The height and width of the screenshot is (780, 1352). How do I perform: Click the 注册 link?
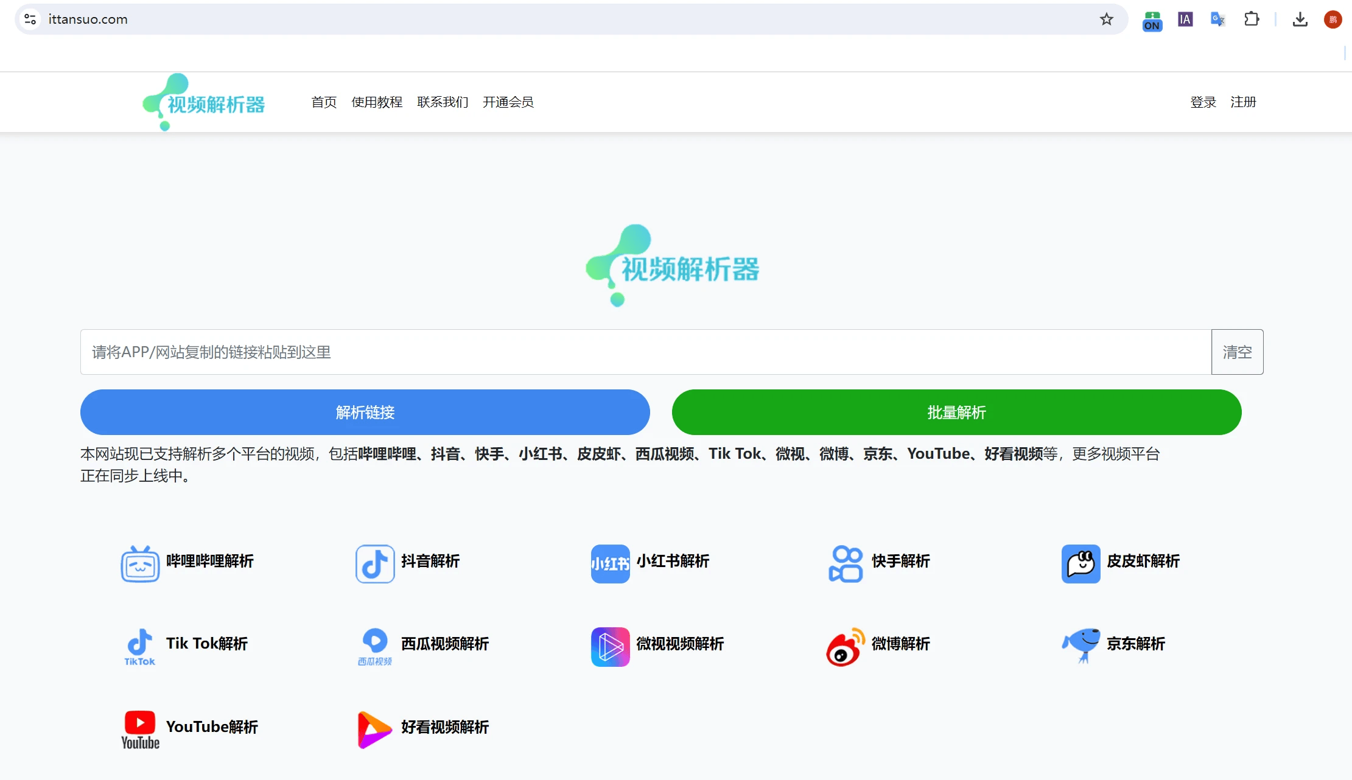pos(1243,102)
